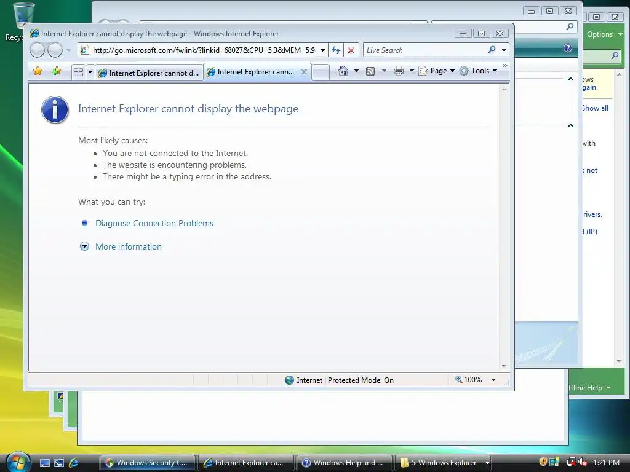Open the Options menu in the Help window
The width and height of the screenshot is (630, 472).
coord(604,34)
